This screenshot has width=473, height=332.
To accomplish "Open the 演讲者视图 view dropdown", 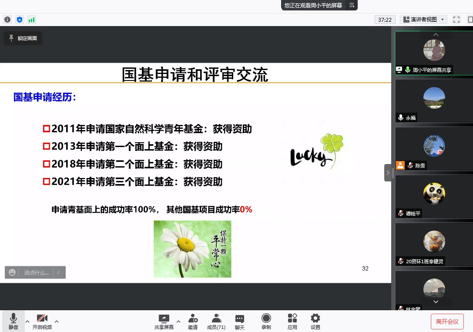I will 423,20.
